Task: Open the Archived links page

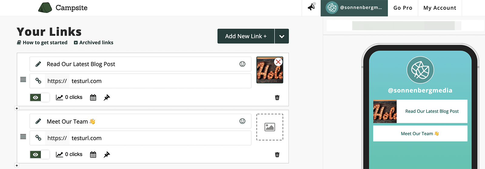Action: (94, 43)
